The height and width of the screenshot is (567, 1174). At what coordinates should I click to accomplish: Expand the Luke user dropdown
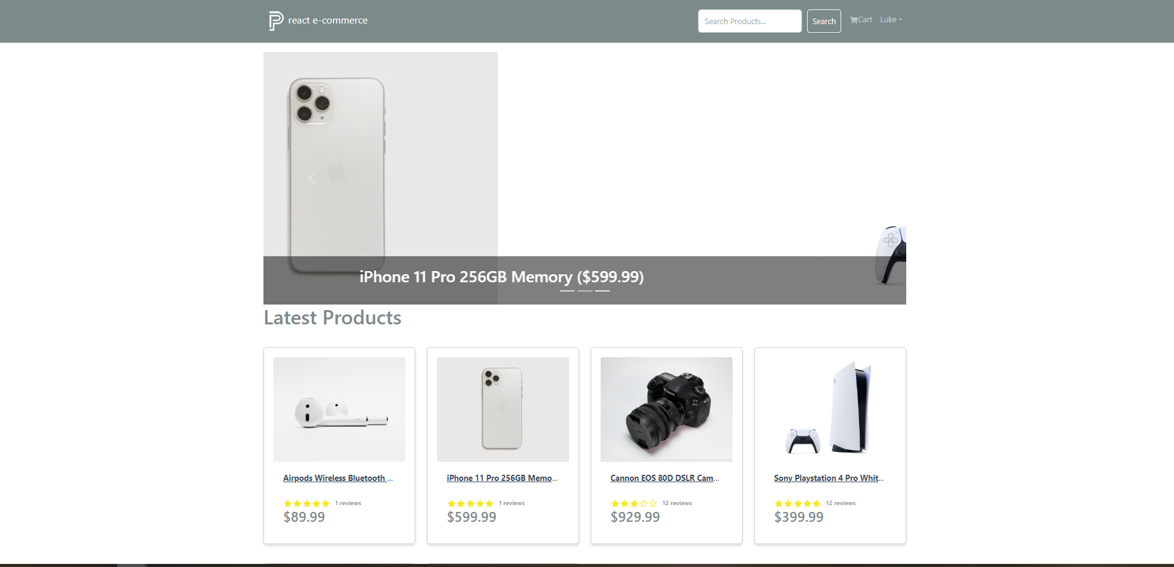[891, 20]
